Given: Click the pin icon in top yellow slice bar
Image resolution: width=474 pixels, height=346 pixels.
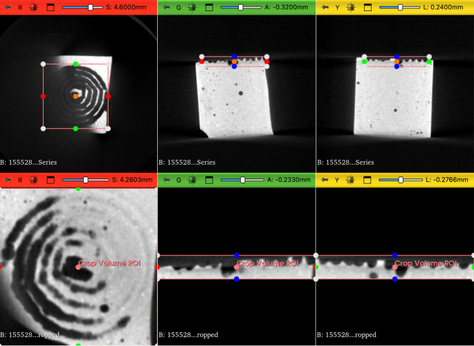Looking at the screenshot, I should click(325, 7).
